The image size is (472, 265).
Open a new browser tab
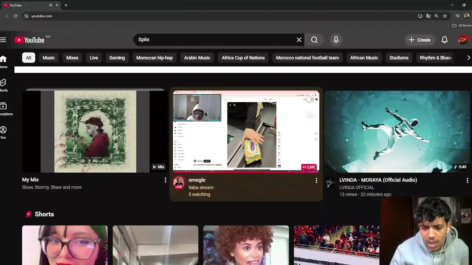[x=66, y=5]
